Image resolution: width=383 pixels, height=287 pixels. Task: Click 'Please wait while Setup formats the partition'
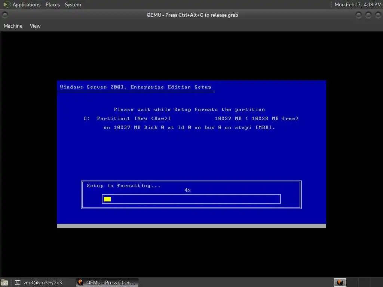(x=189, y=109)
